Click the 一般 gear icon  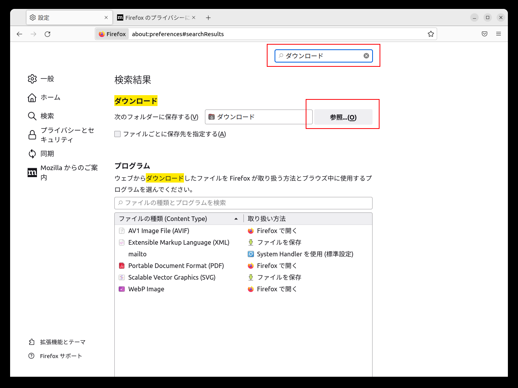(32, 79)
